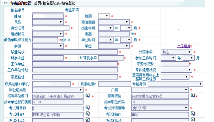Click lookup icon next to 考试科目3

point(87,120)
